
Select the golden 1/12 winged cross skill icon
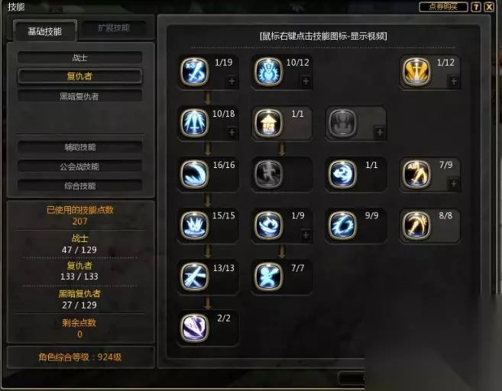(x=416, y=72)
